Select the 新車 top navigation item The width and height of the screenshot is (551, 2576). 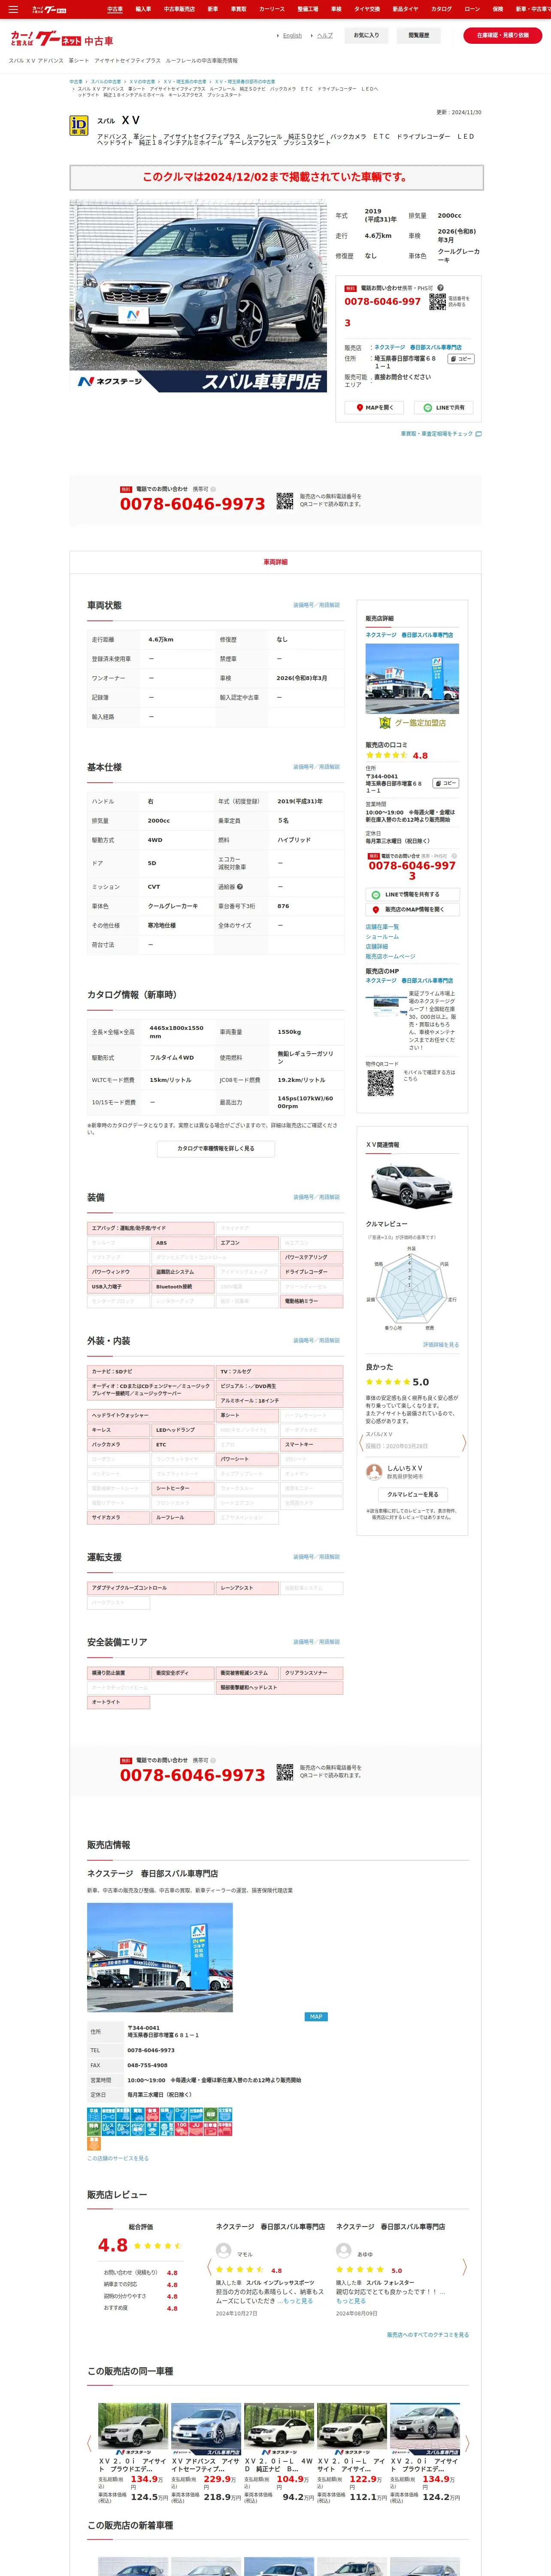[212, 9]
